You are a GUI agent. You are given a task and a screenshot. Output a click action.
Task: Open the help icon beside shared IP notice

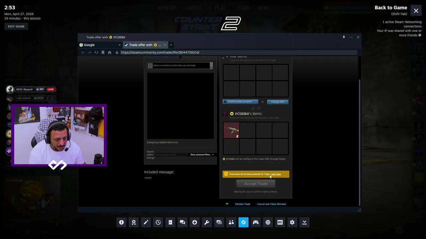(420, 35)
